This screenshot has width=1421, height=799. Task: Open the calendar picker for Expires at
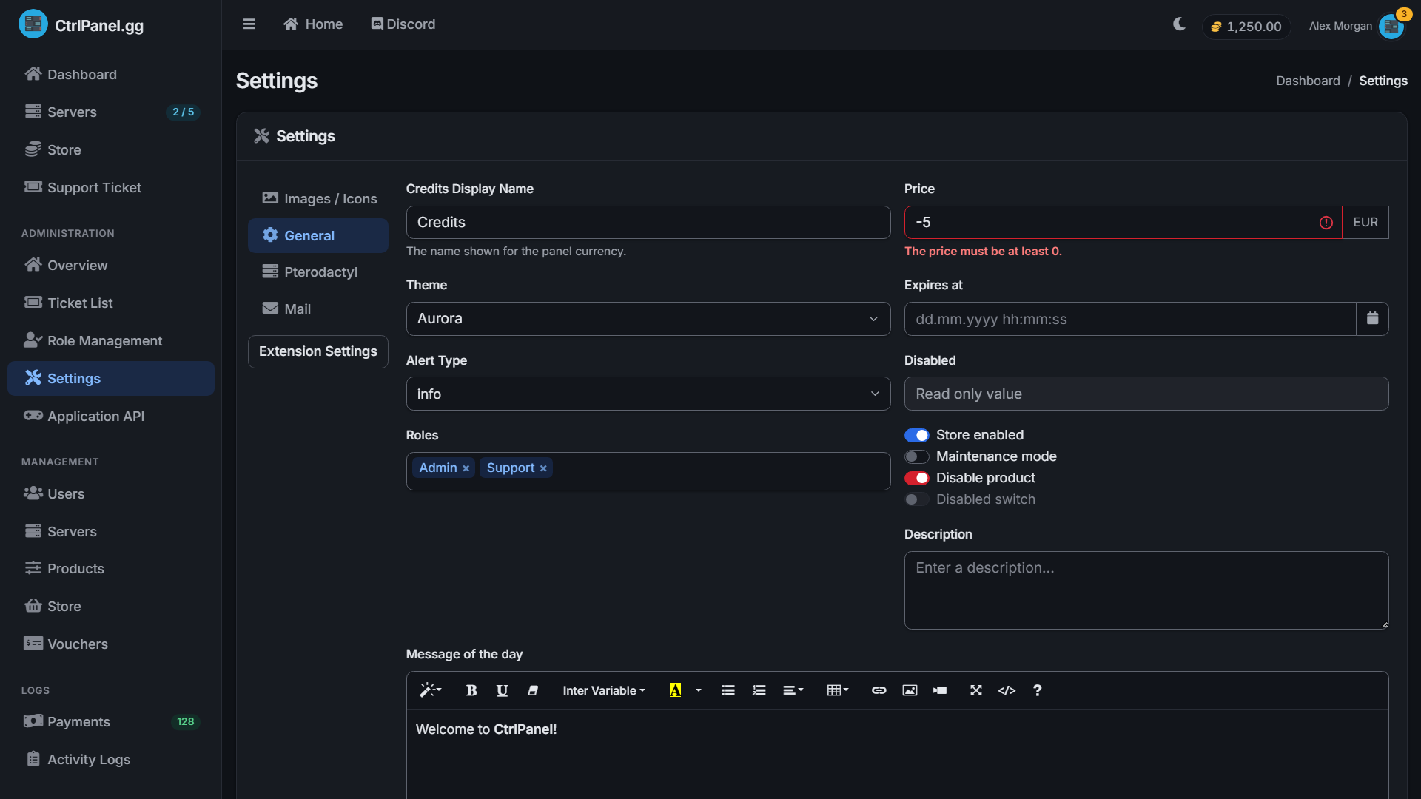1372,319
